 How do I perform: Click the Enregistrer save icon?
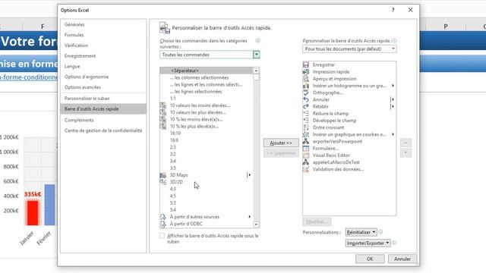click(x=306, y=64)
